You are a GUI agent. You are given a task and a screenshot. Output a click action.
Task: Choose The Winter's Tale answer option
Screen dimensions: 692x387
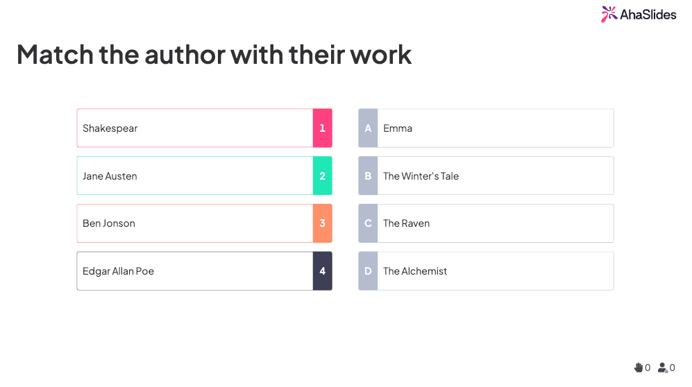click(x=486, y=175)
